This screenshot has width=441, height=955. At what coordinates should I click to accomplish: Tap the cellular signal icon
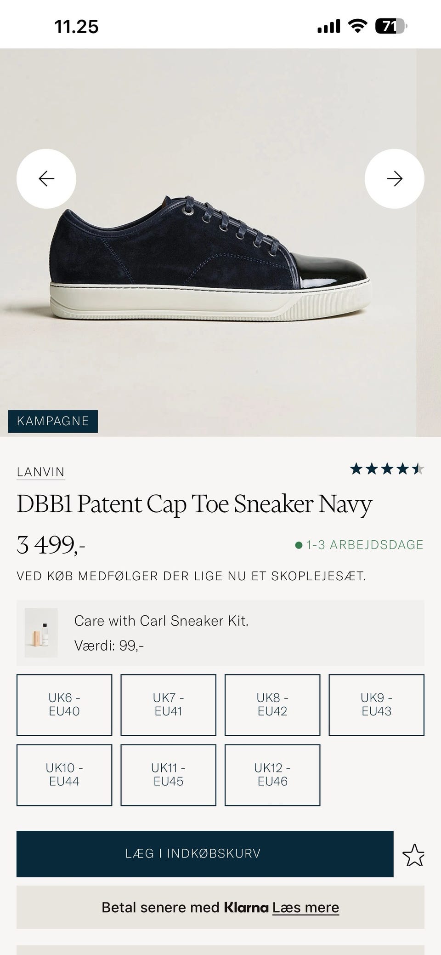329,27
